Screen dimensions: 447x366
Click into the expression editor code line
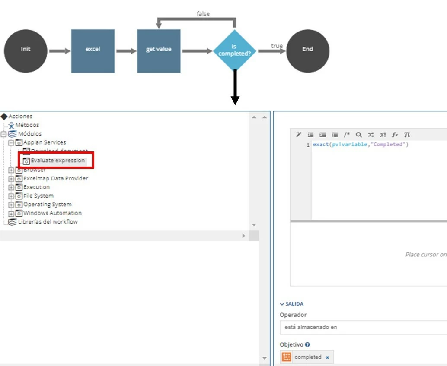[x=361, y=145]
